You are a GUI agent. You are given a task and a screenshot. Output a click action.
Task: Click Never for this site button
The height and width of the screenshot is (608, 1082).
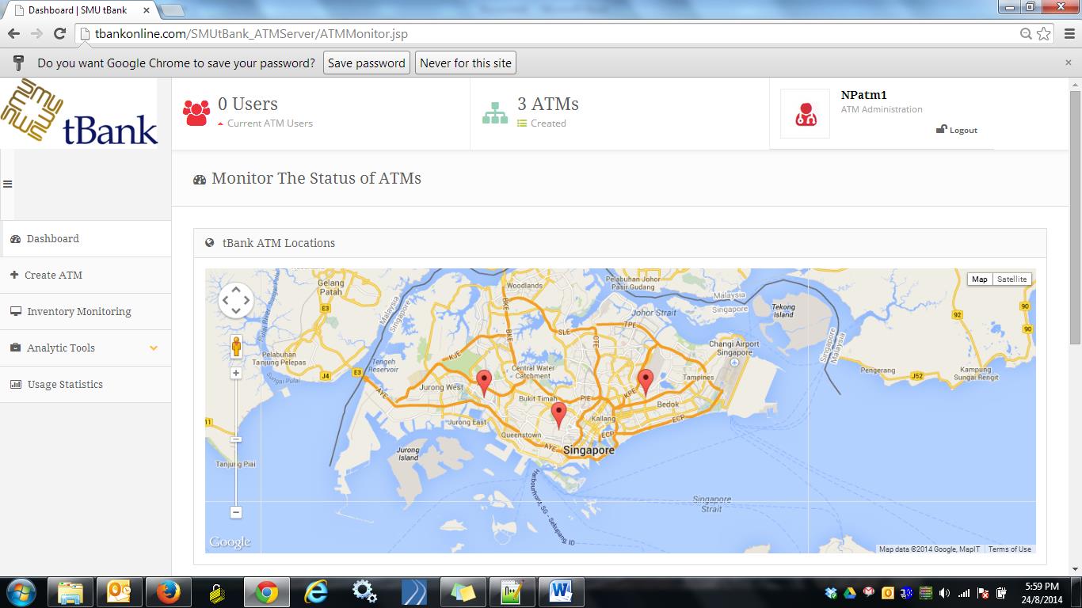point(466,63)
